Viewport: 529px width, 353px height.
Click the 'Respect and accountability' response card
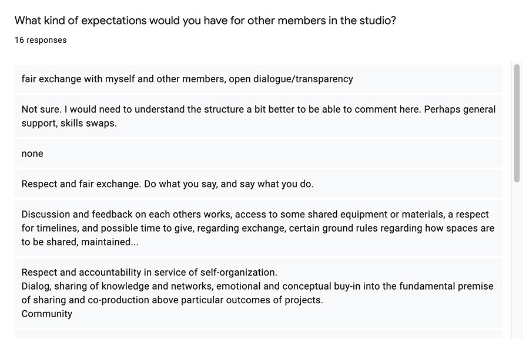[x=259, y=293]
